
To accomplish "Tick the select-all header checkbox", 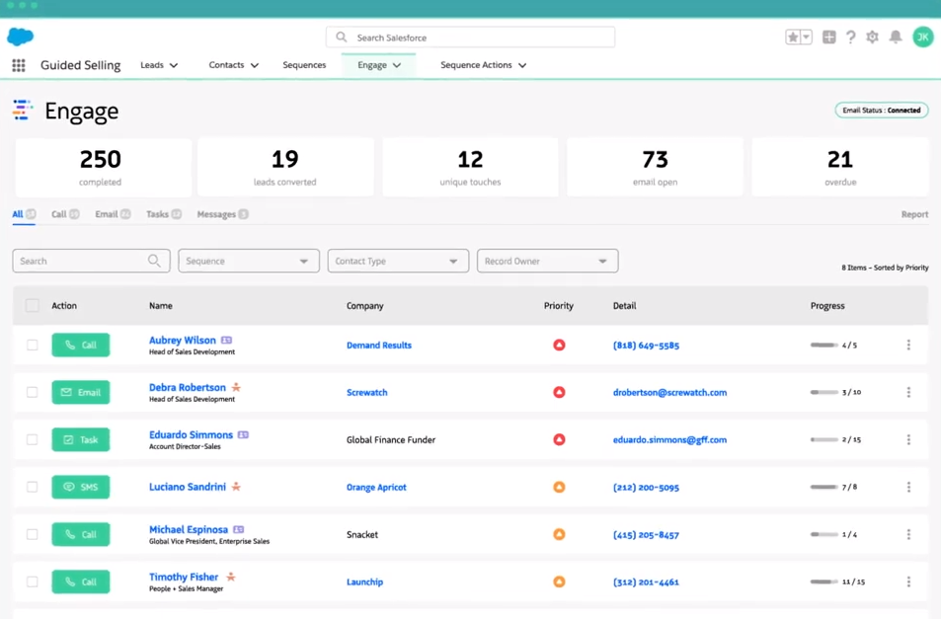I will [x=33, y=306].
